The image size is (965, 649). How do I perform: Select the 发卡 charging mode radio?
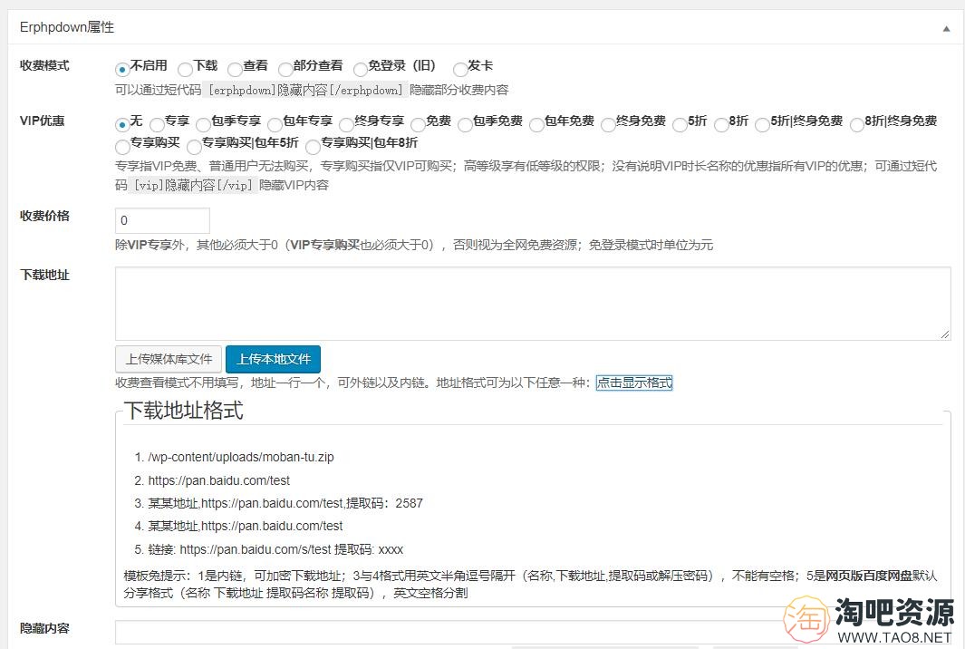click(x=459, y=69)
